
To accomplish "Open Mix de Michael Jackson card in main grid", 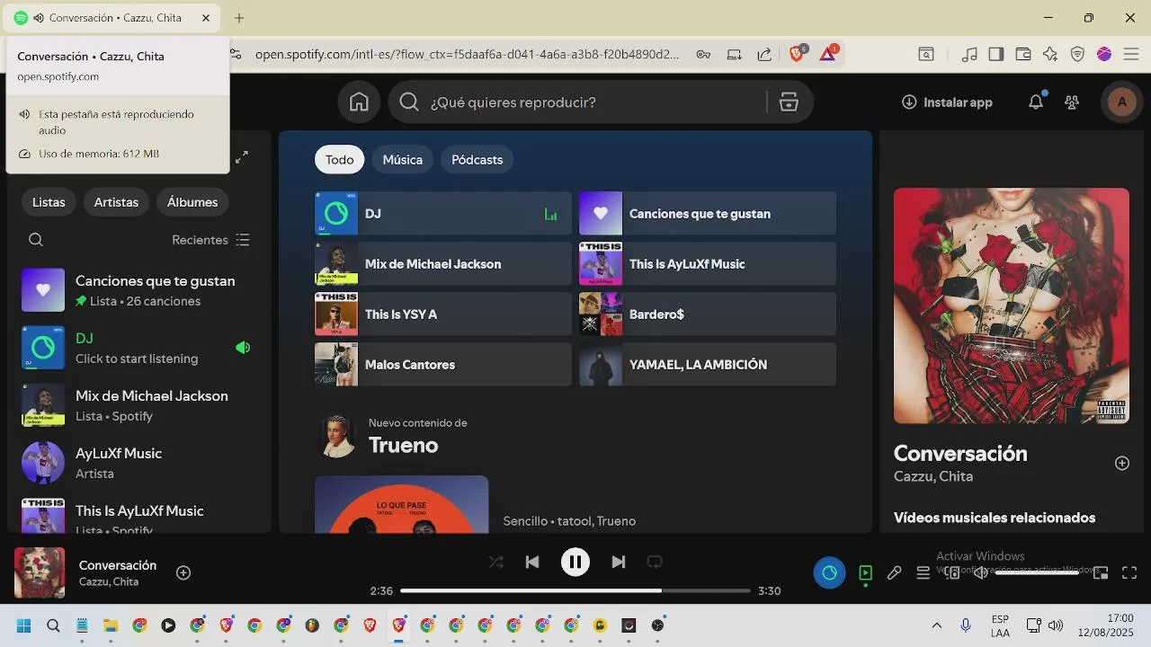I will point(443,264).
